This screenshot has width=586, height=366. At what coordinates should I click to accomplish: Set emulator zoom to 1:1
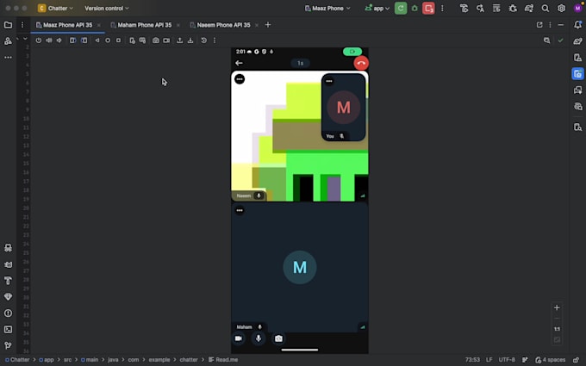[557, 329]
